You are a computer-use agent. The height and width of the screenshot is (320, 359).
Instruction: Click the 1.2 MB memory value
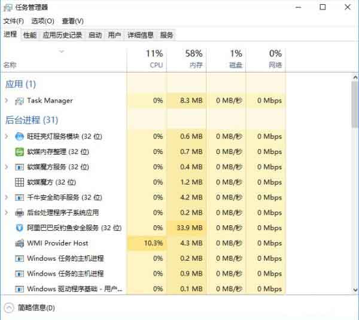coord(191,182)
